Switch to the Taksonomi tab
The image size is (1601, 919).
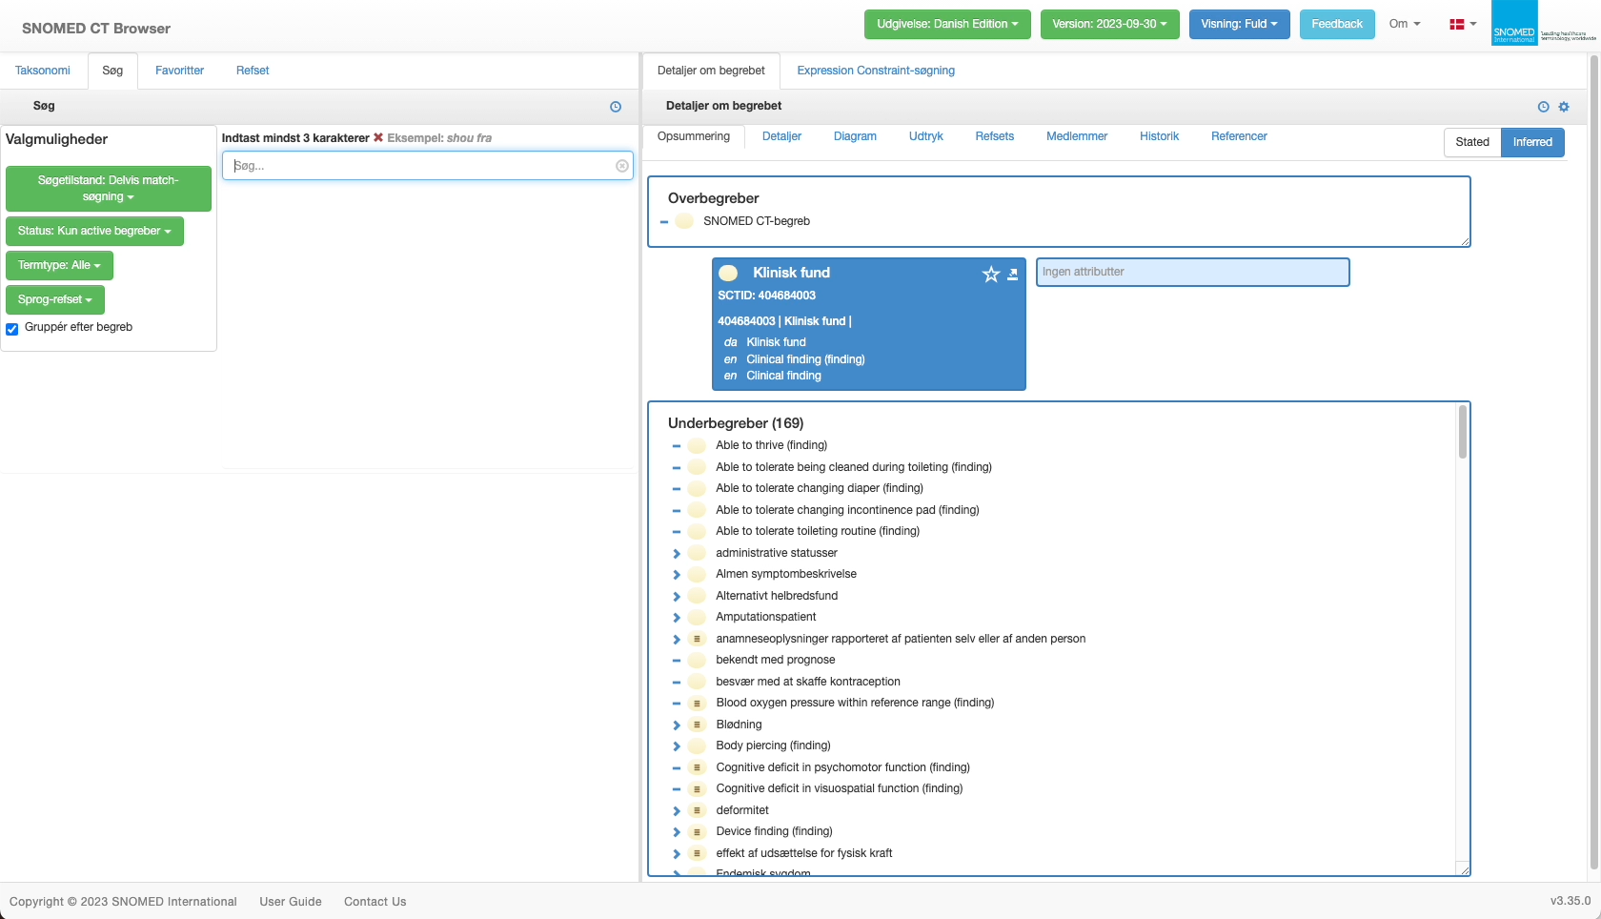(43, 71)
